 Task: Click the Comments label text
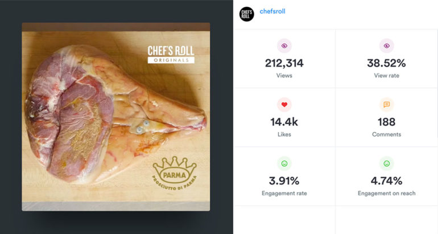pyautogui.click(x=387, y=134)
